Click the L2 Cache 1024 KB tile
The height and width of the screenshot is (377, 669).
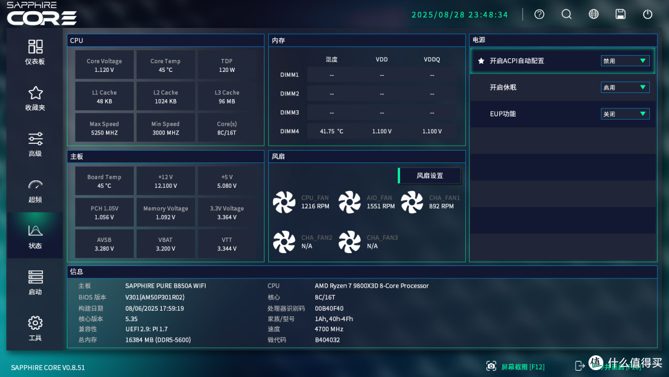point(165,96)
